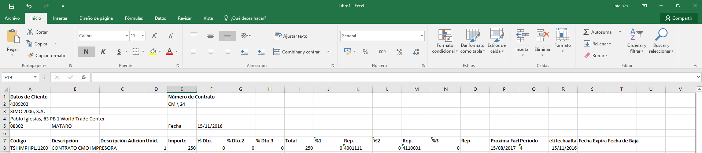This screenshot has height=153, width=702.
Task: Click Inic. ses. to sign in
Action: 621,6
